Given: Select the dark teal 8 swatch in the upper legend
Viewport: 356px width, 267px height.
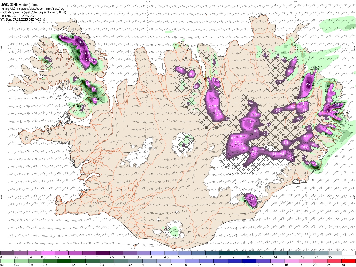Looking at the screenshot, I should (226, 253).
